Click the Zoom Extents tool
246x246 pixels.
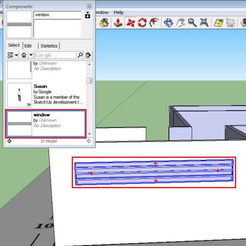204,23
